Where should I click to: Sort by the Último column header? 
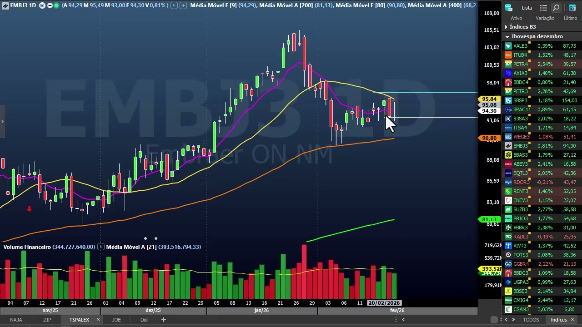(570, 18)
